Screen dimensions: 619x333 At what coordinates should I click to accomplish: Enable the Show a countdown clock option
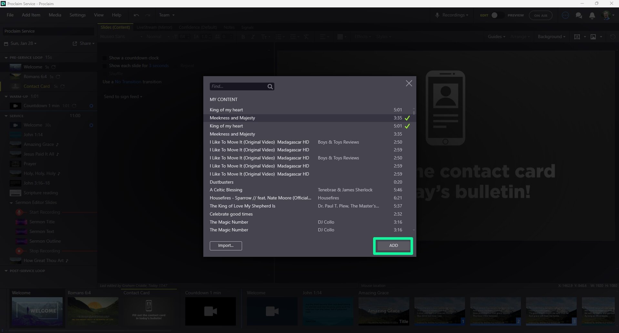pyautogui.click(x=104, y=58)
